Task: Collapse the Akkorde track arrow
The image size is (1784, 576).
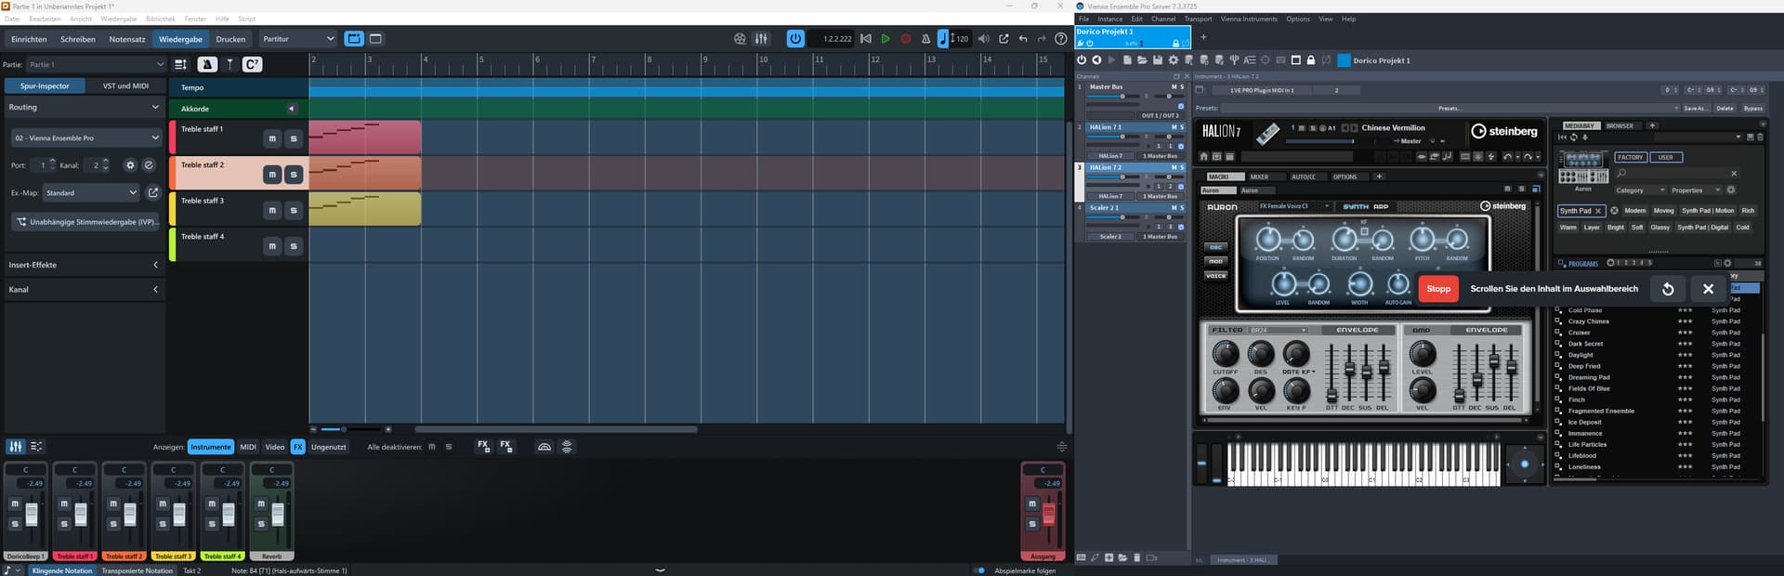Action: [x=291, y=109]
